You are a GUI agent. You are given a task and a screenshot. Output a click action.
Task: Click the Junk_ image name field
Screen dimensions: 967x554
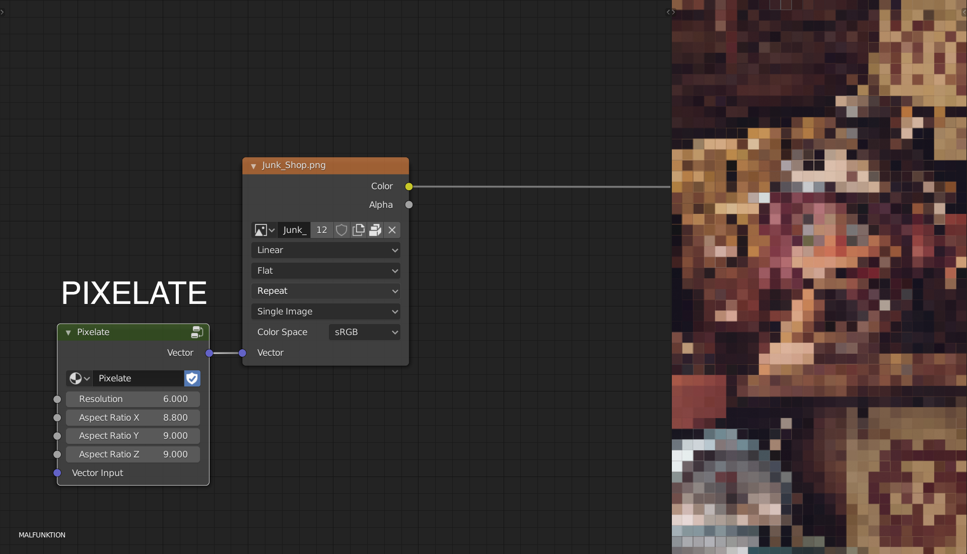[x=294, y=230]
